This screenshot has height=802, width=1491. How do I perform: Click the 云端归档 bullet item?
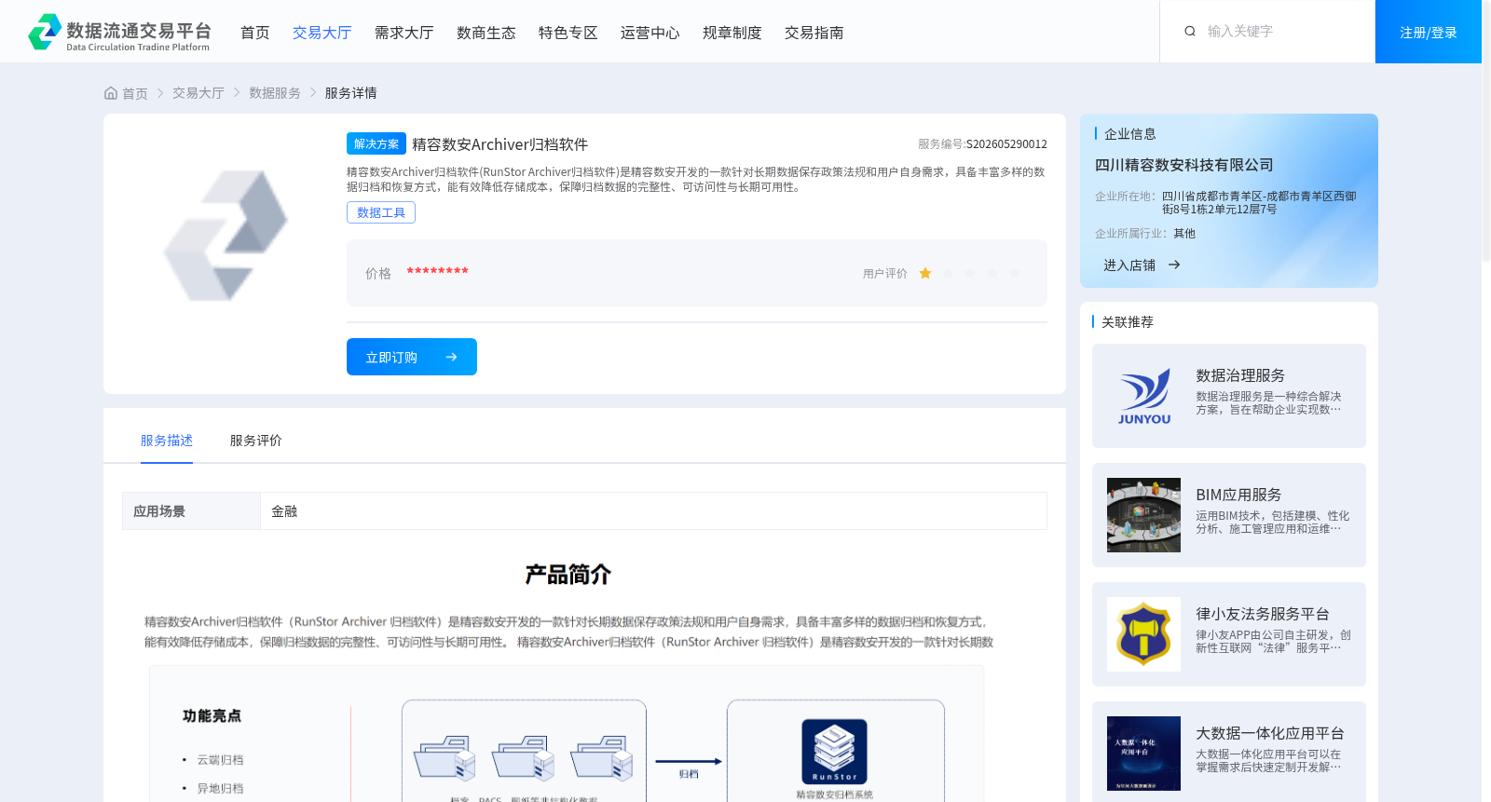coord(220,760)
